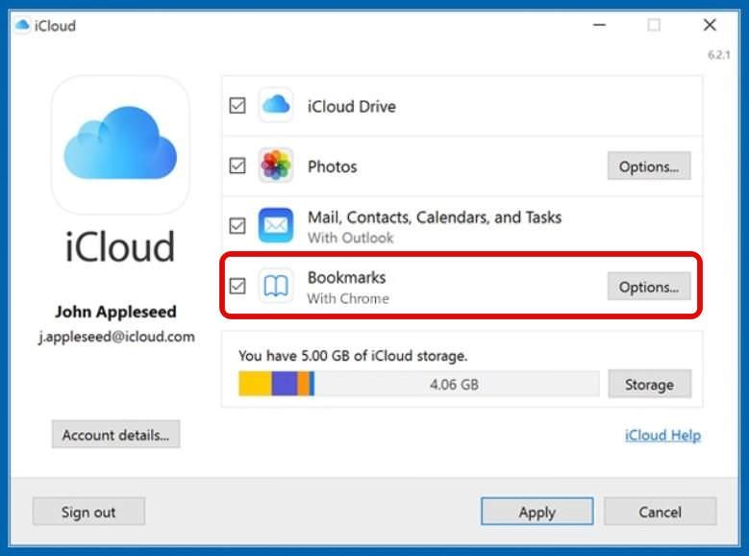Image resolution: width=749 pixels, height=556 pixels.
Task: Click Sign out button
Action: tap(88, 512)
